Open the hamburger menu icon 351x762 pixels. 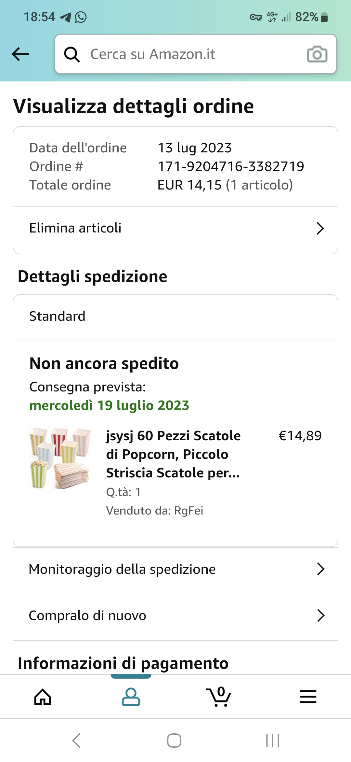click(308, 697)
